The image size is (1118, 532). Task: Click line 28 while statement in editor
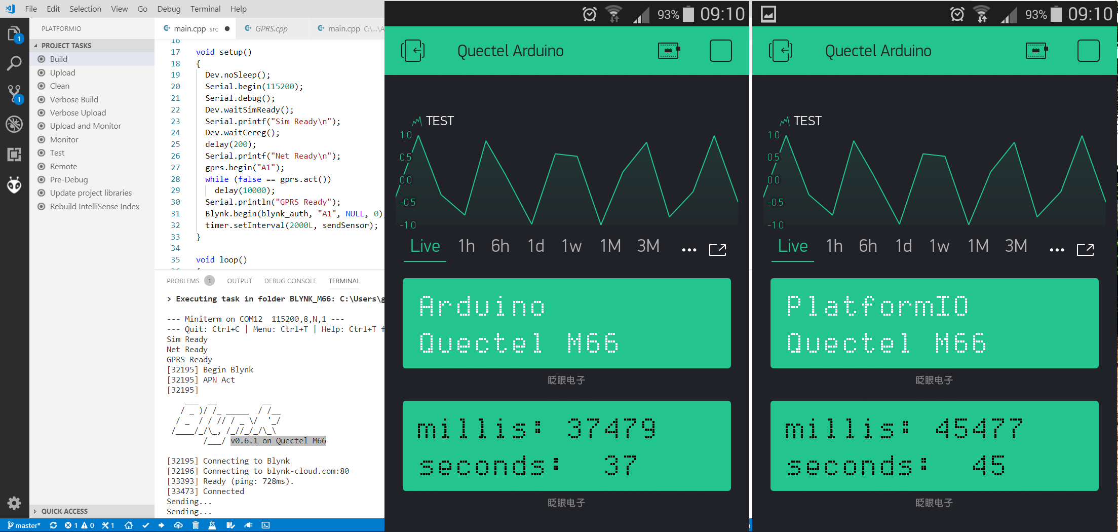tap(268, 179)
